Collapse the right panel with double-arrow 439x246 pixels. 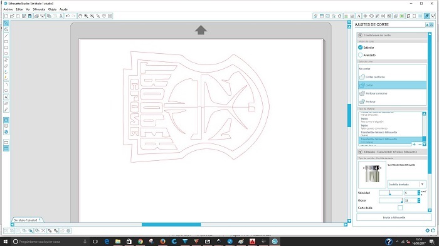[349, 22]
